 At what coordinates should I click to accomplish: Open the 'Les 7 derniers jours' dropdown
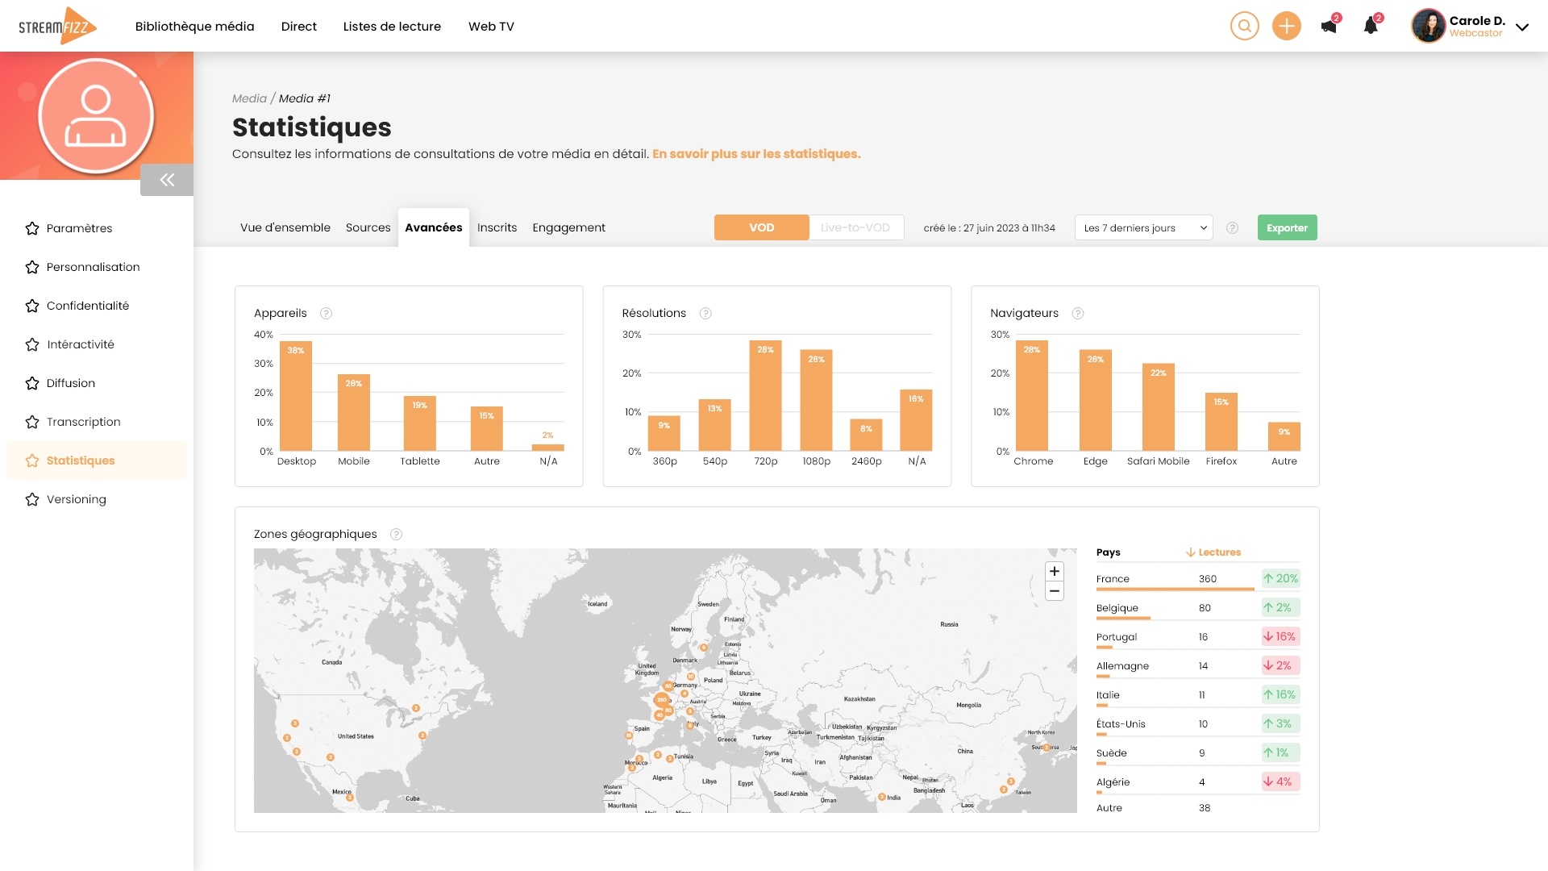[x=1143, y=227]
